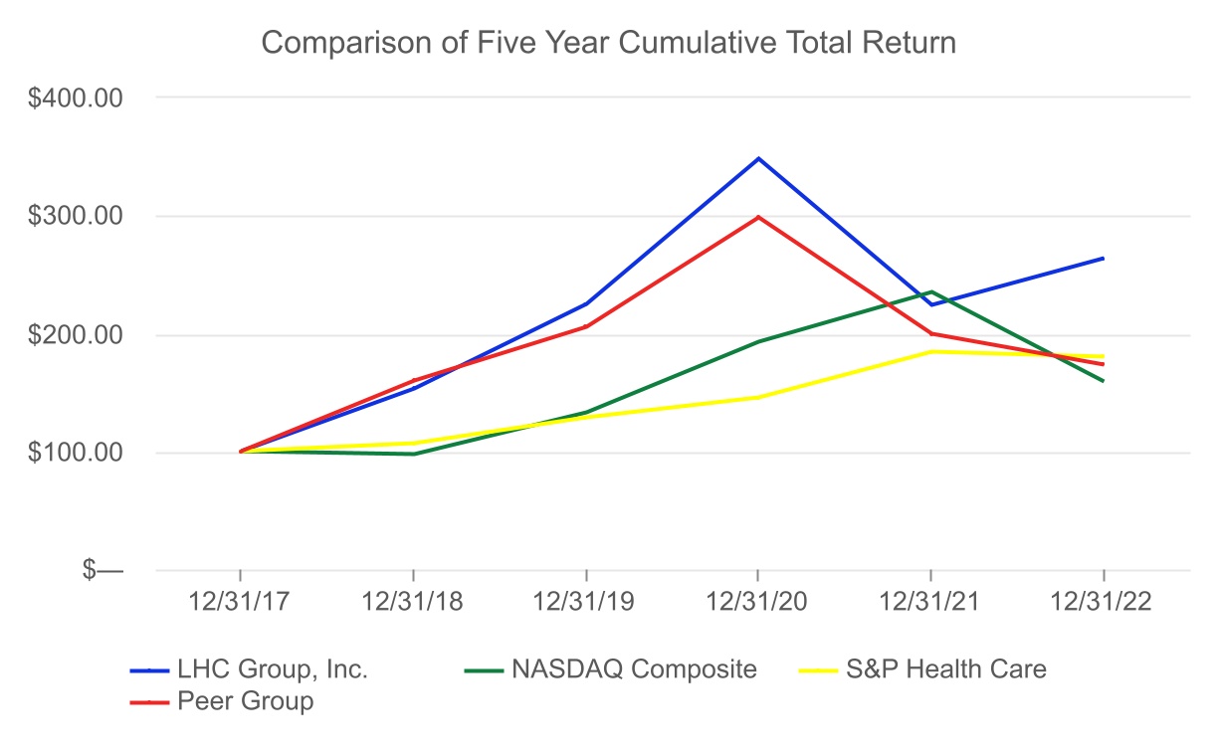Click the yellow line point at 12/31/20
1220x756 pixels.
pos(758,397)
